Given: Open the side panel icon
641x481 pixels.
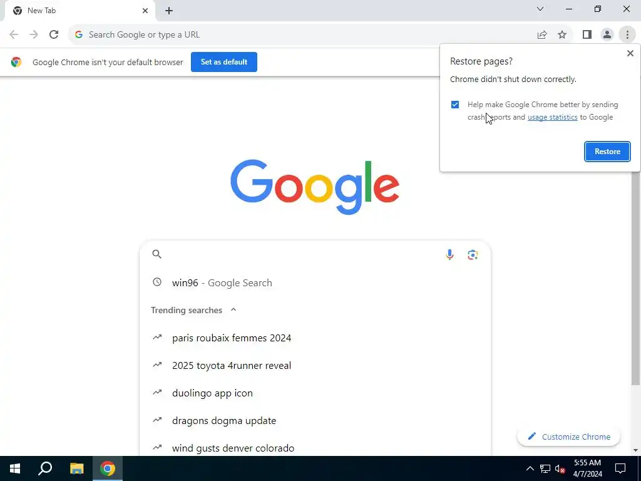Looking at the screenshot, I should (x=587, y=35).
